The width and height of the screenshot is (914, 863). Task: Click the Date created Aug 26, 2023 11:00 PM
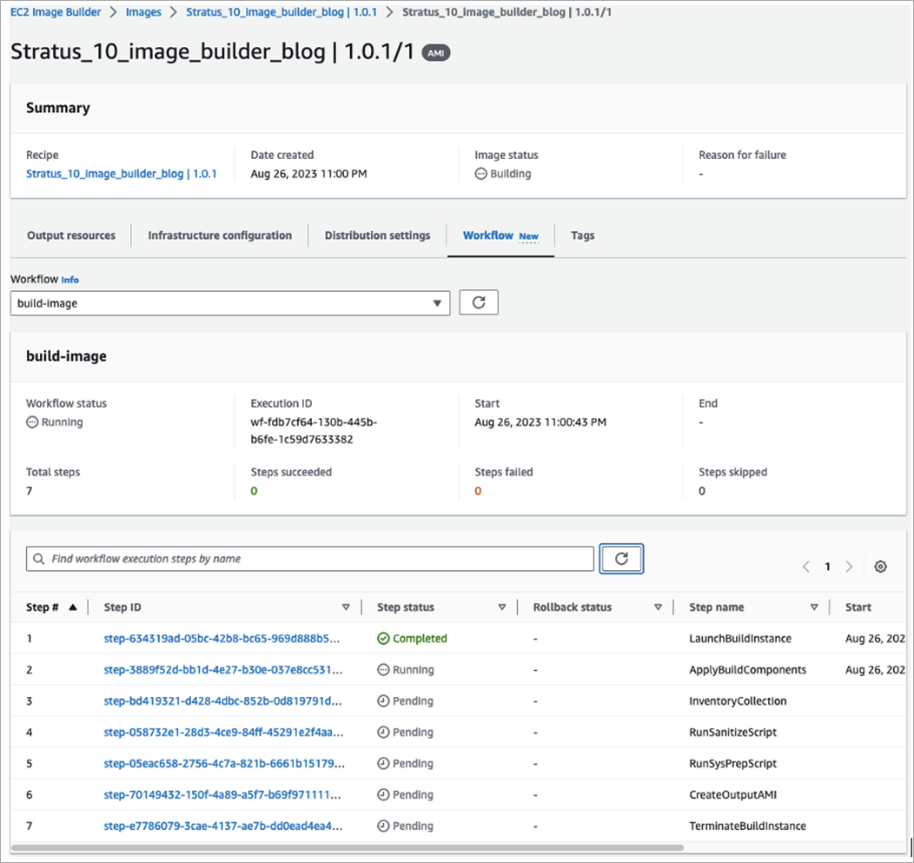[309, 174]
